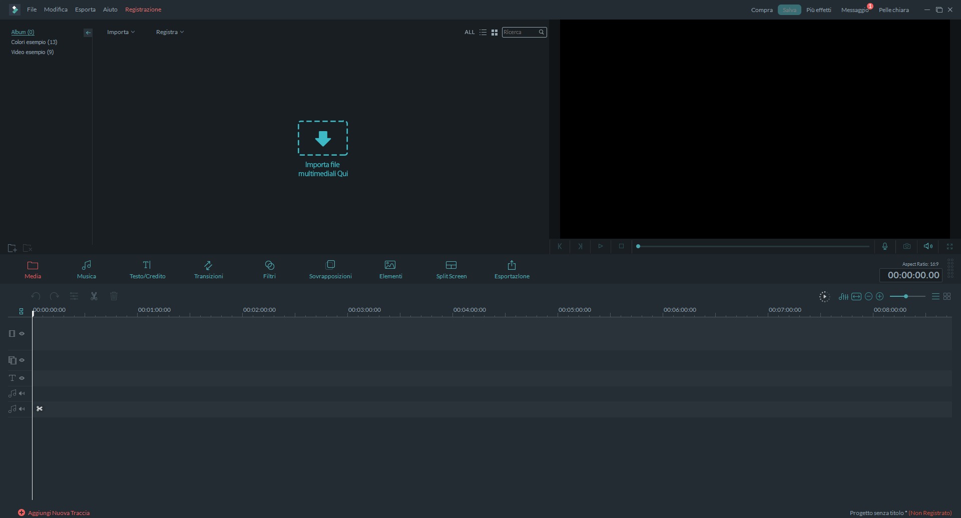Click the scissors split icon in timeline toolbar
961x518 pixels.
click(94, 296)
